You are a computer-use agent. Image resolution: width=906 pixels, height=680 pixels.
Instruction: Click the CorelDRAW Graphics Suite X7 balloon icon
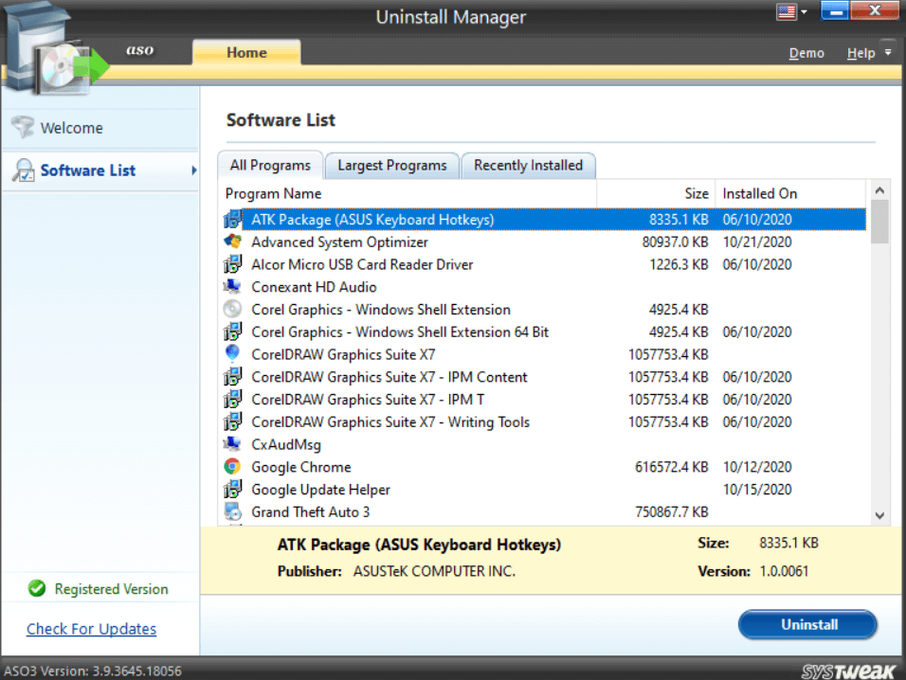point(232,354)
